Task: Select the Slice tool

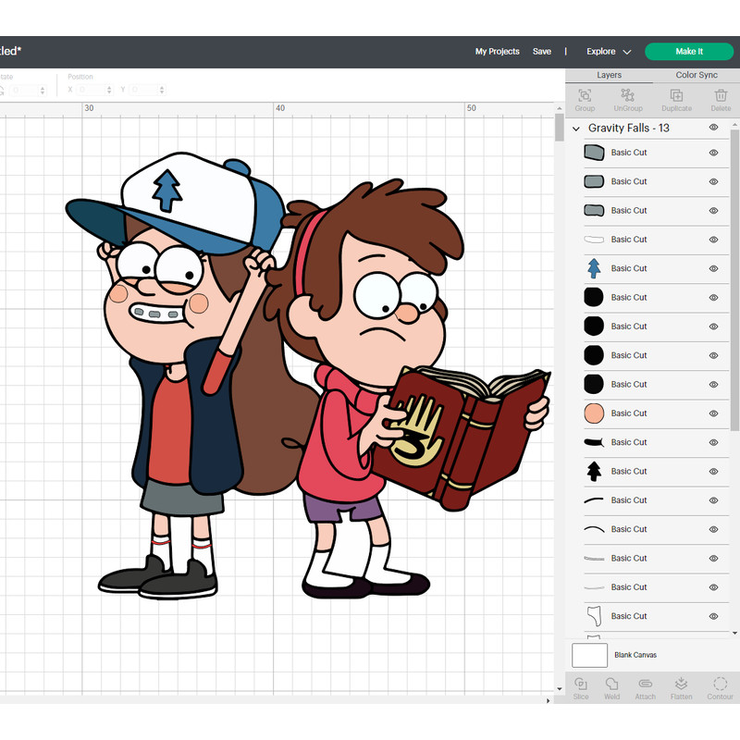Action: pyautogui.click(x=581, y=684)
